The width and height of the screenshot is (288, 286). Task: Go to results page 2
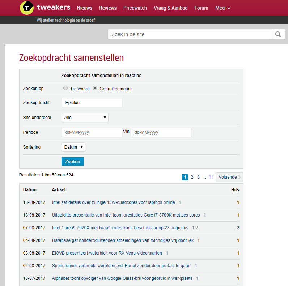tap(192, 177)
